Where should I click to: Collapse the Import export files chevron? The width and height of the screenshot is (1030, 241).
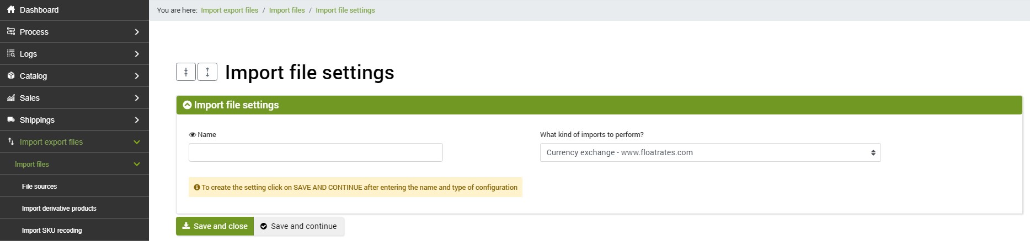click(137, 142)
